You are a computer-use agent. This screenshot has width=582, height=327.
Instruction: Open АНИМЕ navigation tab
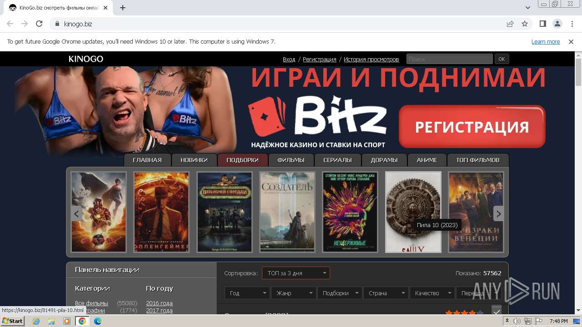pos(427,160)
